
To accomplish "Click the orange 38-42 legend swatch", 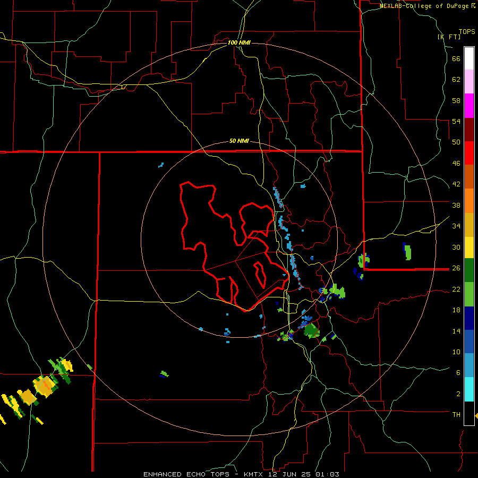I will pos(469,201).
